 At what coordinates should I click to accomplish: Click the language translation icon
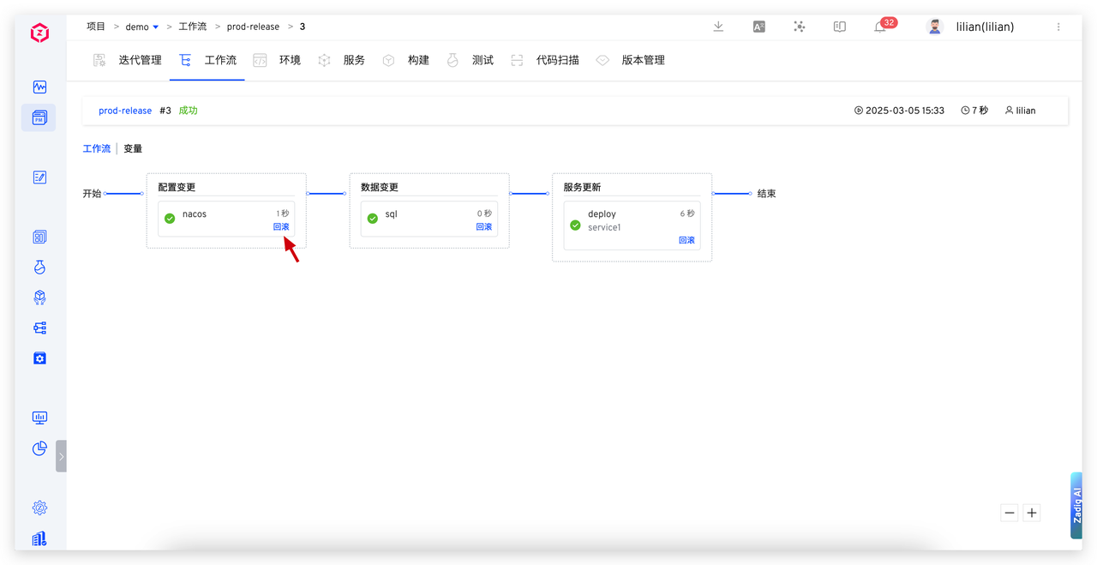point(758,27)
